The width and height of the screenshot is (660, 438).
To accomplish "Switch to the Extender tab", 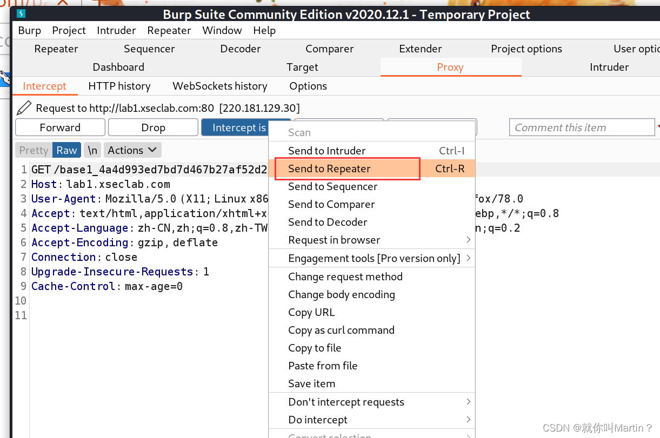I will click(421, 49).
